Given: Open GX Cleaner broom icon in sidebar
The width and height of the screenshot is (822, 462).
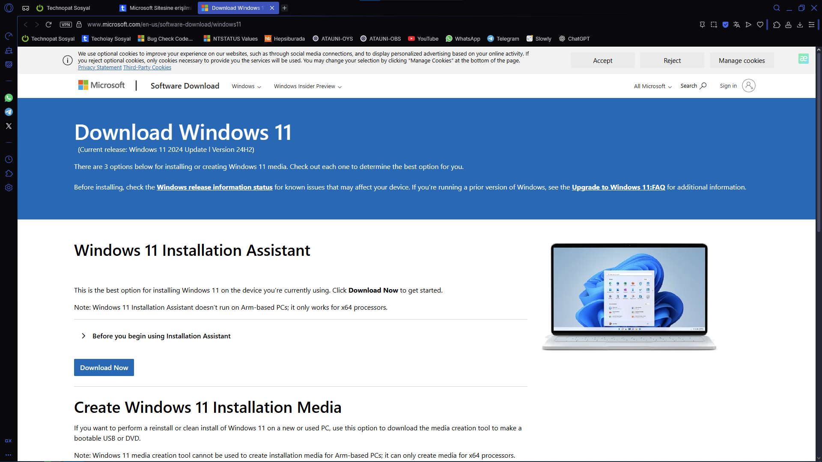Looking at the screenshot, I should point(9,50).
